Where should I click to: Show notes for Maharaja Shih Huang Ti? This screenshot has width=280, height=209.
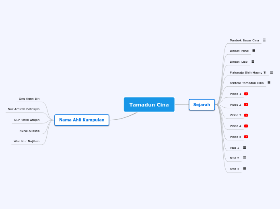pyautogui.click(x=271, y=72)
